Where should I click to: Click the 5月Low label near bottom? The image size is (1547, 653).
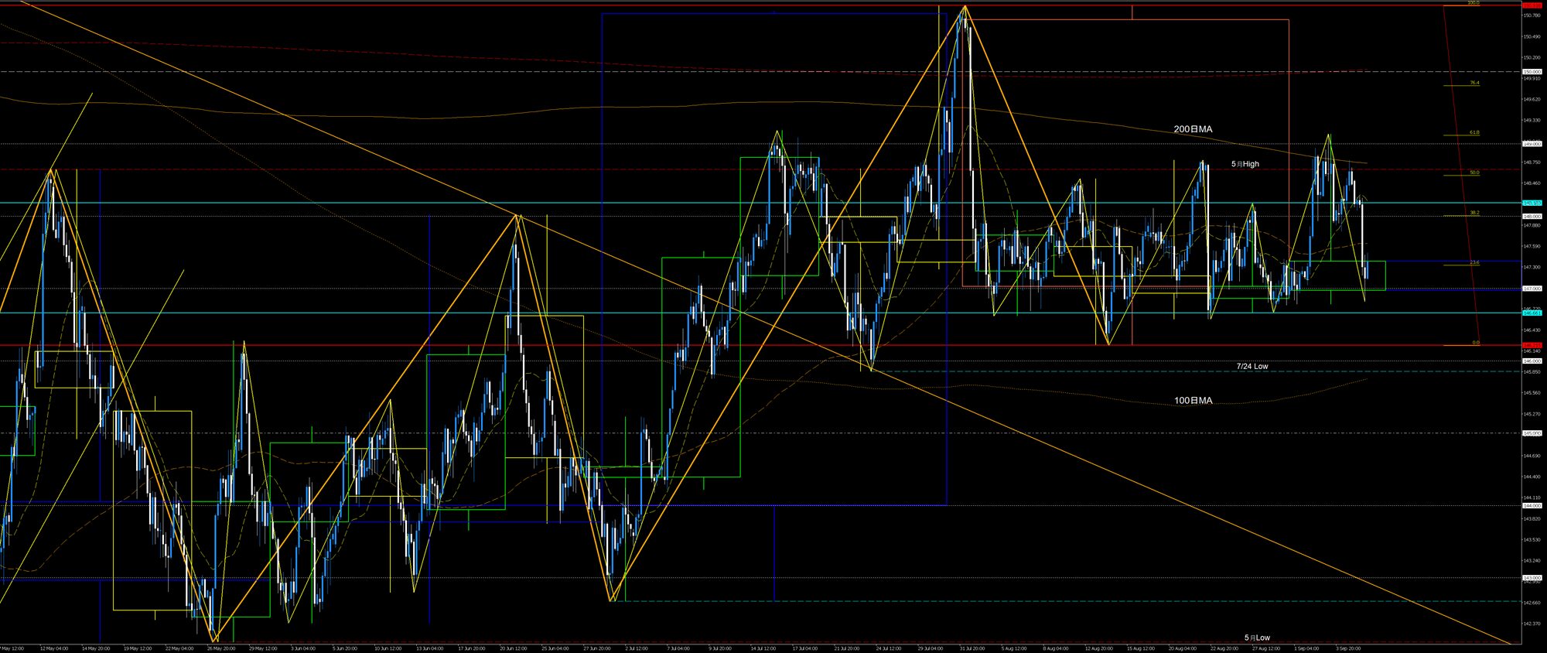point(1257,638)
